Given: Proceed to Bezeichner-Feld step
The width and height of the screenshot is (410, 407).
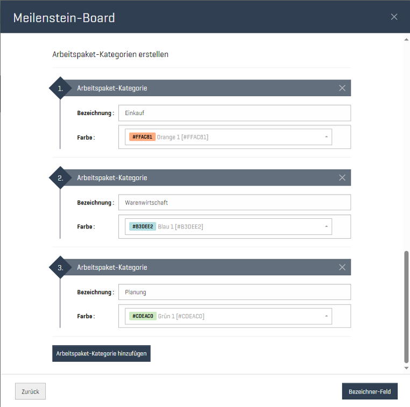Looking at the screenshot, I should (x=370, y=391).
